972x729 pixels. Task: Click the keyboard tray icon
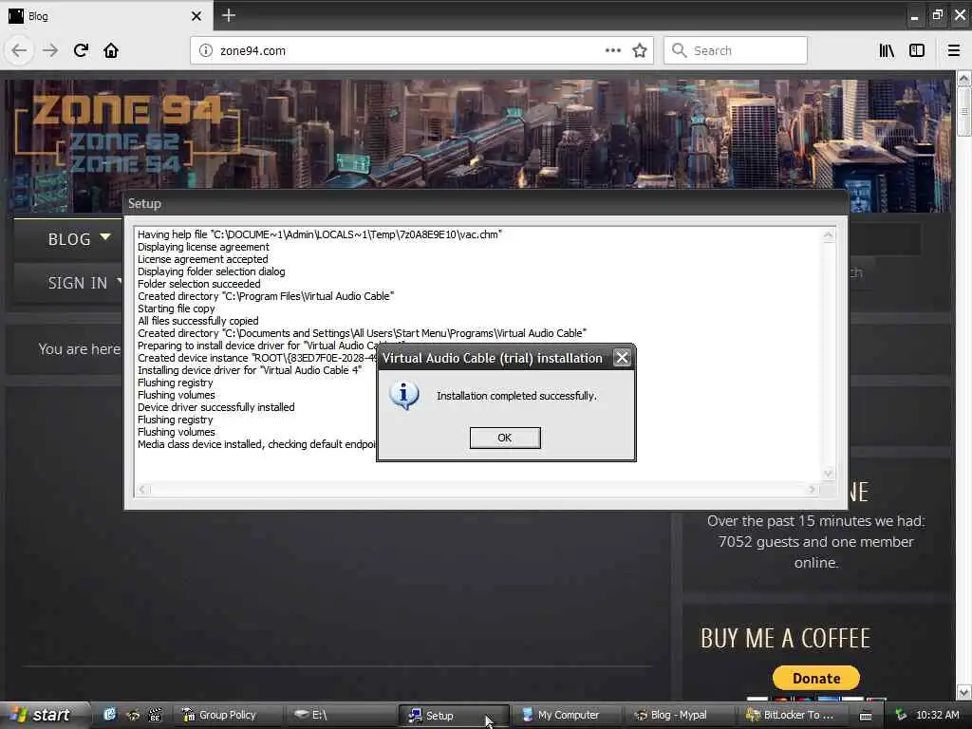pyautogui.click(x=866, y=716)
